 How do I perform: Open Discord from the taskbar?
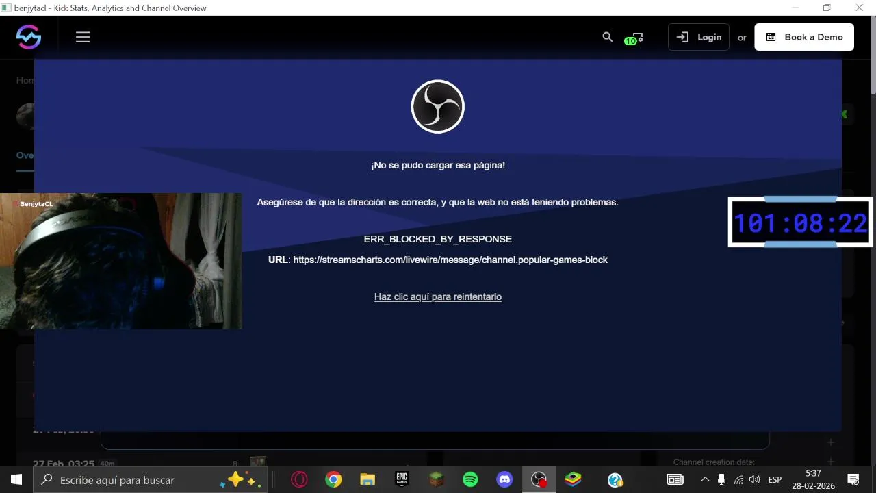click(x=504, y=479)
